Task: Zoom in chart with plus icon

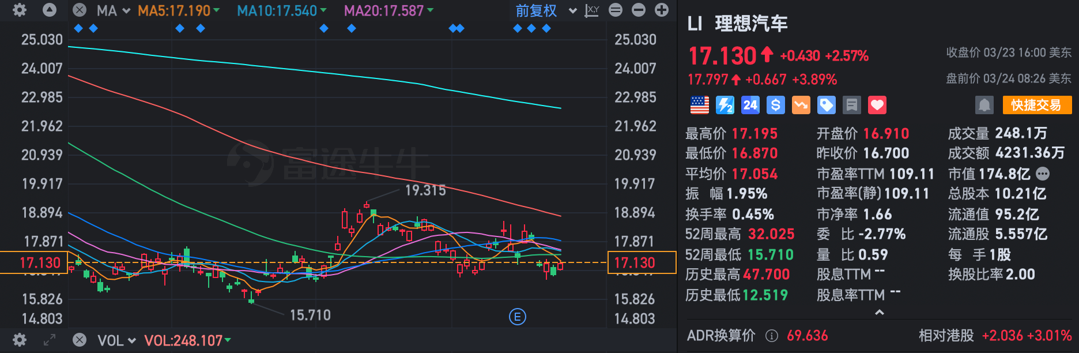Action: pos(662,10)
